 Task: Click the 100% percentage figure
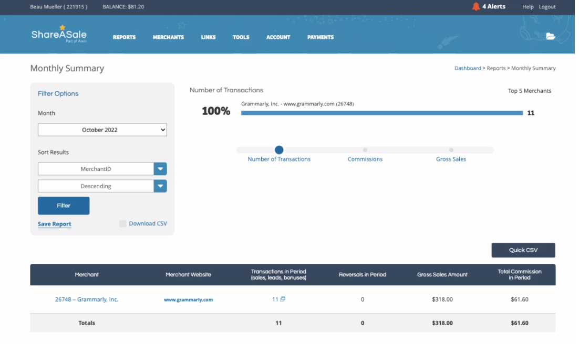216,111
